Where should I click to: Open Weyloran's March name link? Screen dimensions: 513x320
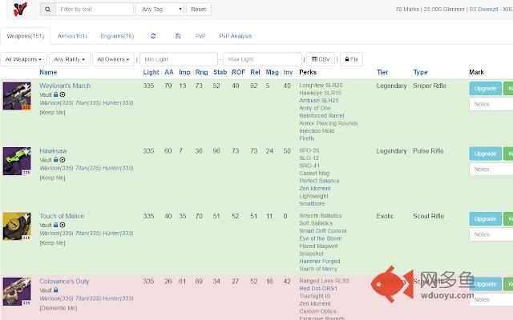pos(65,86)
